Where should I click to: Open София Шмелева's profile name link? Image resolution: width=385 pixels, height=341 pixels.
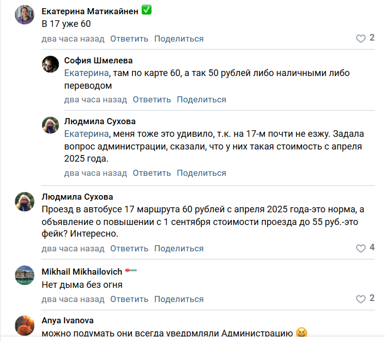[98, 61]
